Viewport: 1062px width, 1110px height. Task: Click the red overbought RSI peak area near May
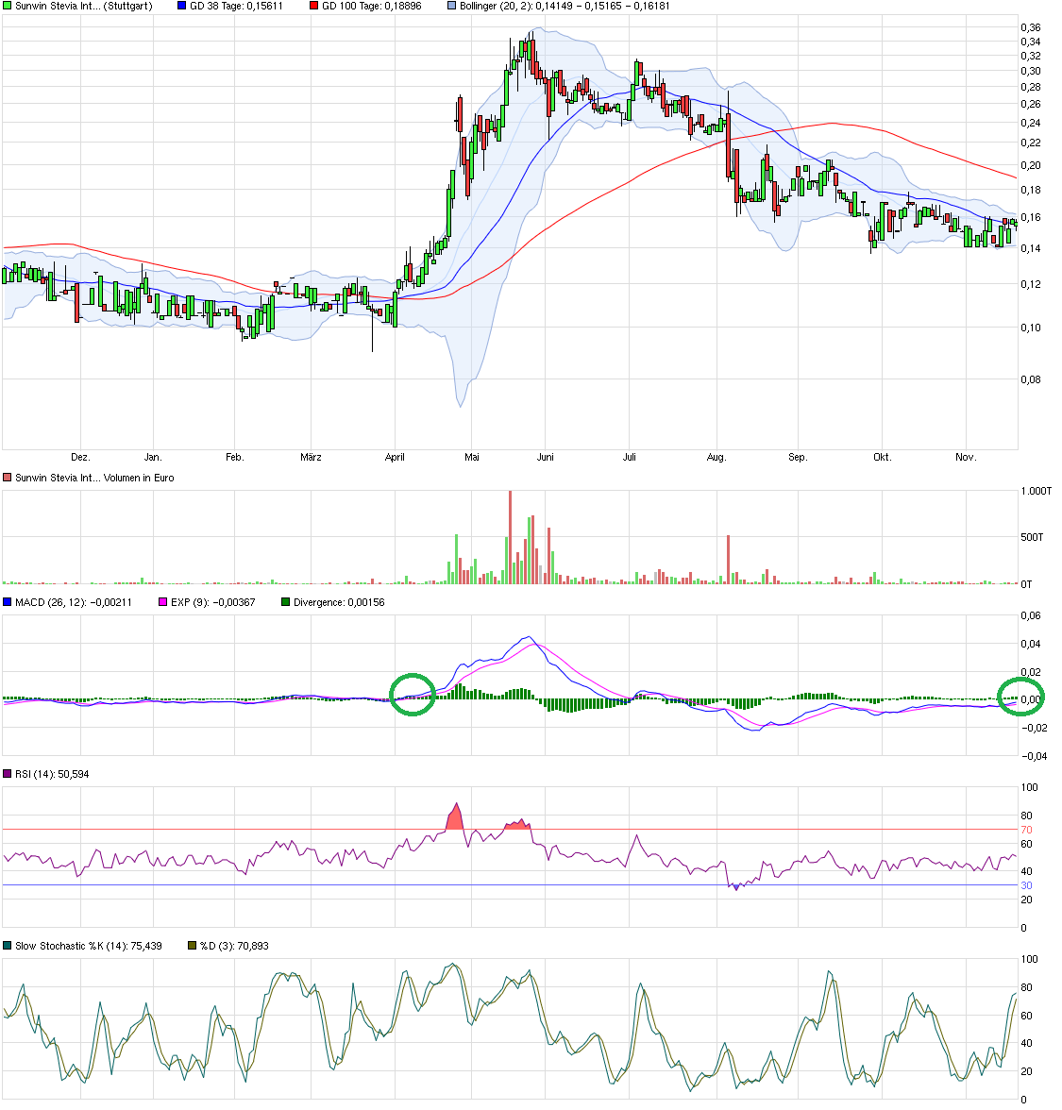pyautogui.click(x=456, y=818)
